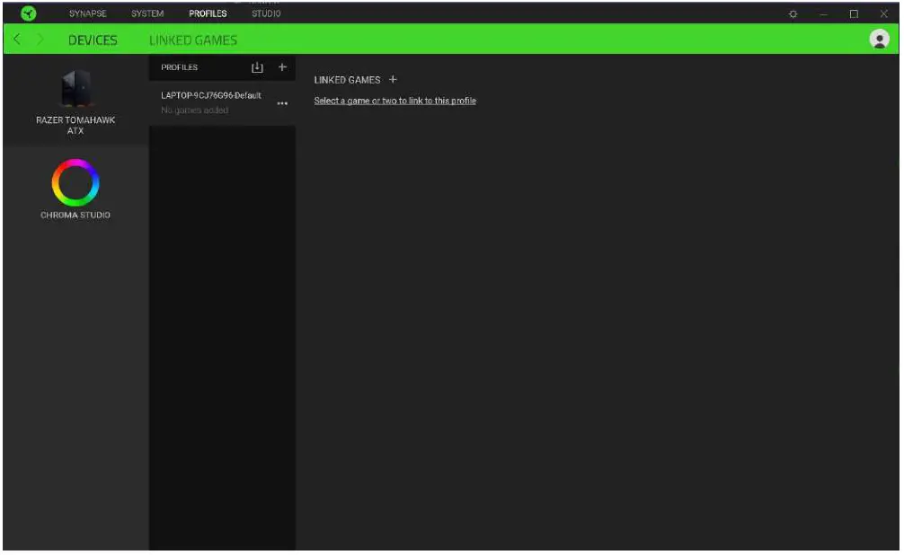Maximize the Razer Synapse window
The image size is (904, 555).
854,13
